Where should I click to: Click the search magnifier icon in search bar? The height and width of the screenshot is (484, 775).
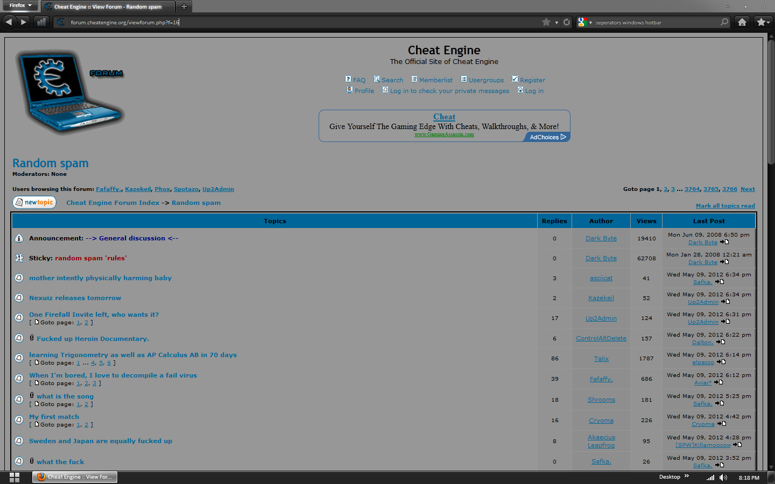click(x=724, y=22)
